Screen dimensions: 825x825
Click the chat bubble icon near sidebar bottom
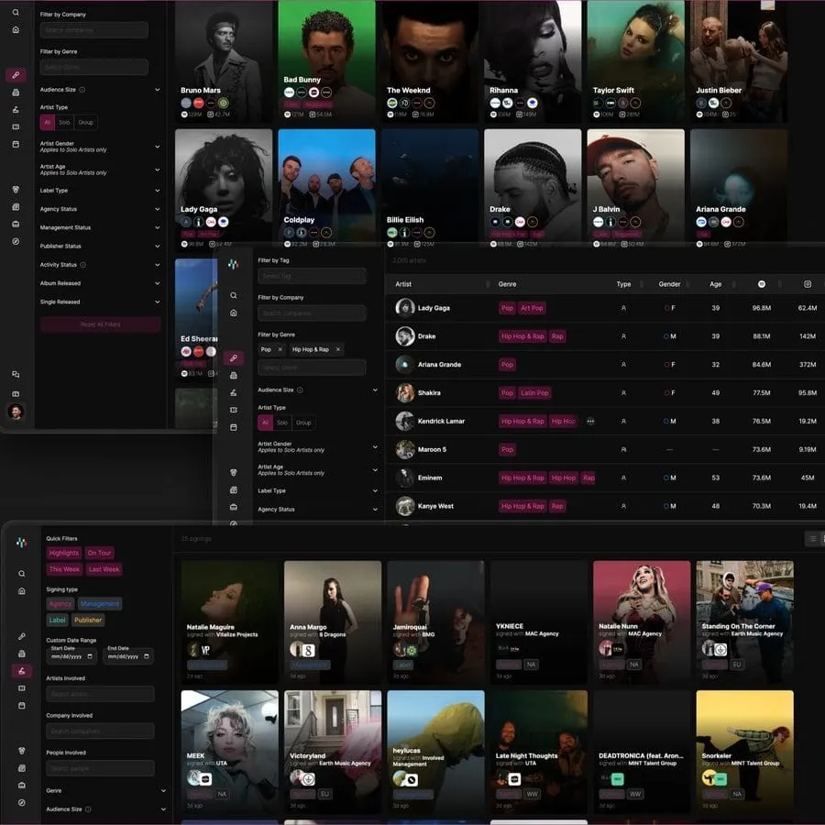(15, 374)
